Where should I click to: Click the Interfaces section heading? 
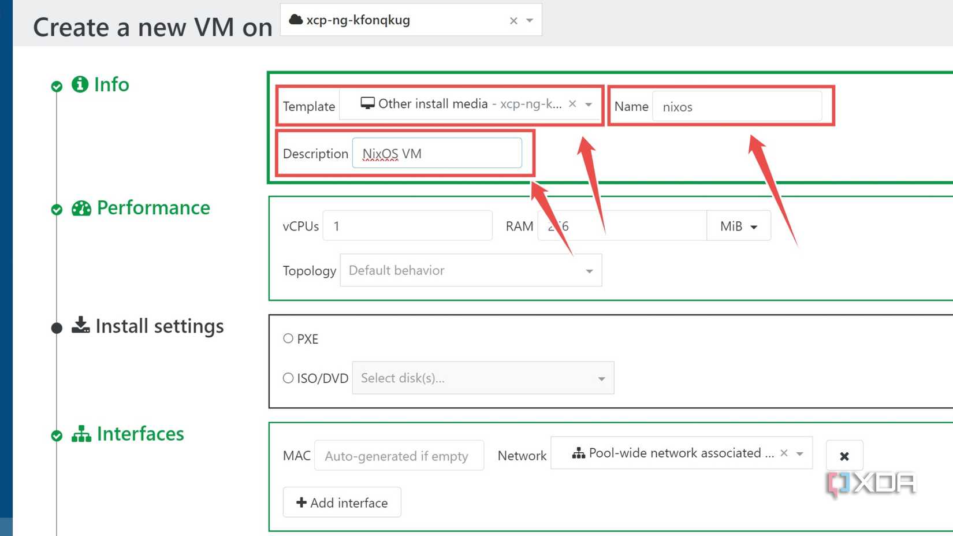[140, 434]
